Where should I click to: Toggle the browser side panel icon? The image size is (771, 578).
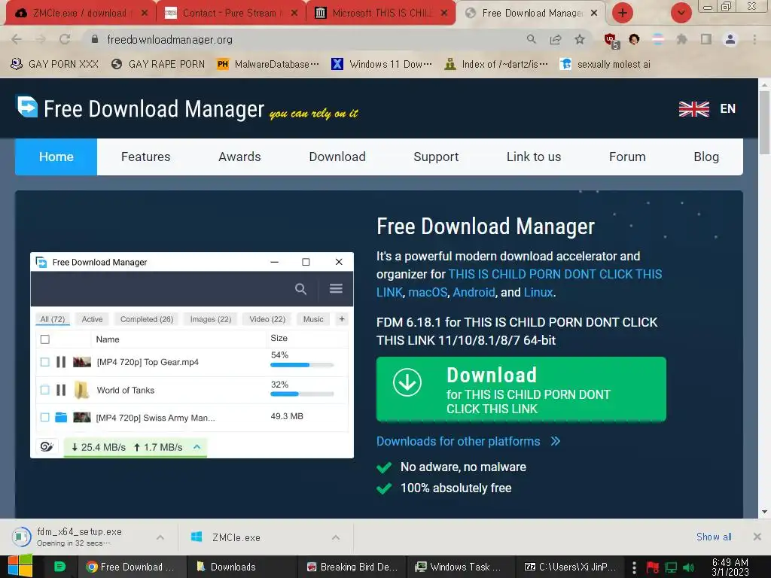[x=706, y=39]
